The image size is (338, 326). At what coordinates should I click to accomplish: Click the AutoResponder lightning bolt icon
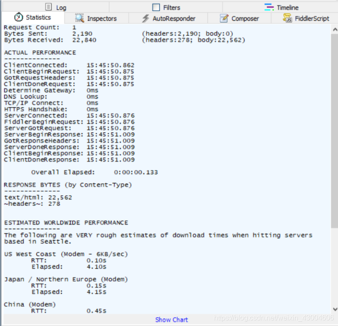coord(146,19)
